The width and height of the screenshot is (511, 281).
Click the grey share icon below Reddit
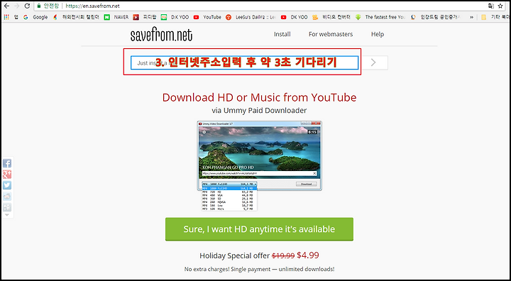[x=7, y=207]
